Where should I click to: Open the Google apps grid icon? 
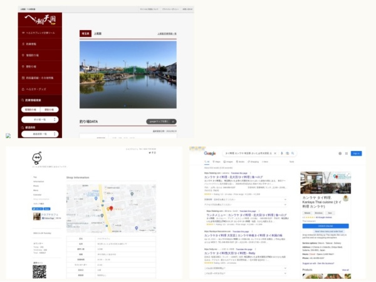(347, 154)
